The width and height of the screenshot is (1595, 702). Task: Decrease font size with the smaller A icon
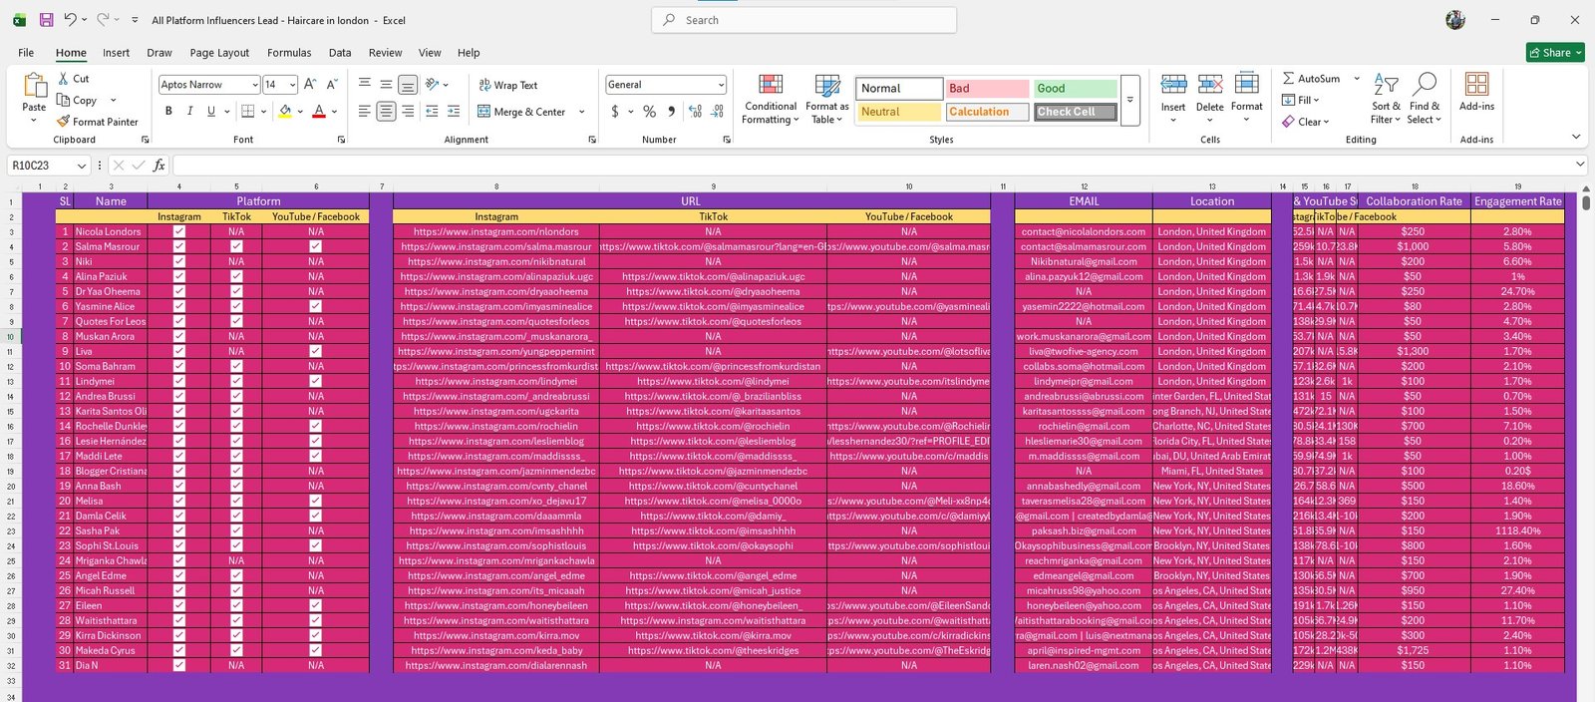(x=332, y=85)
